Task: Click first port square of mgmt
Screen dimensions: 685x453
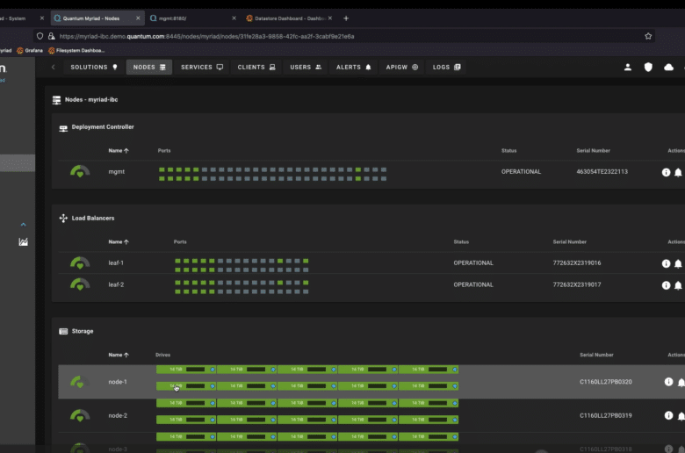Action: [x=162, y=170]
